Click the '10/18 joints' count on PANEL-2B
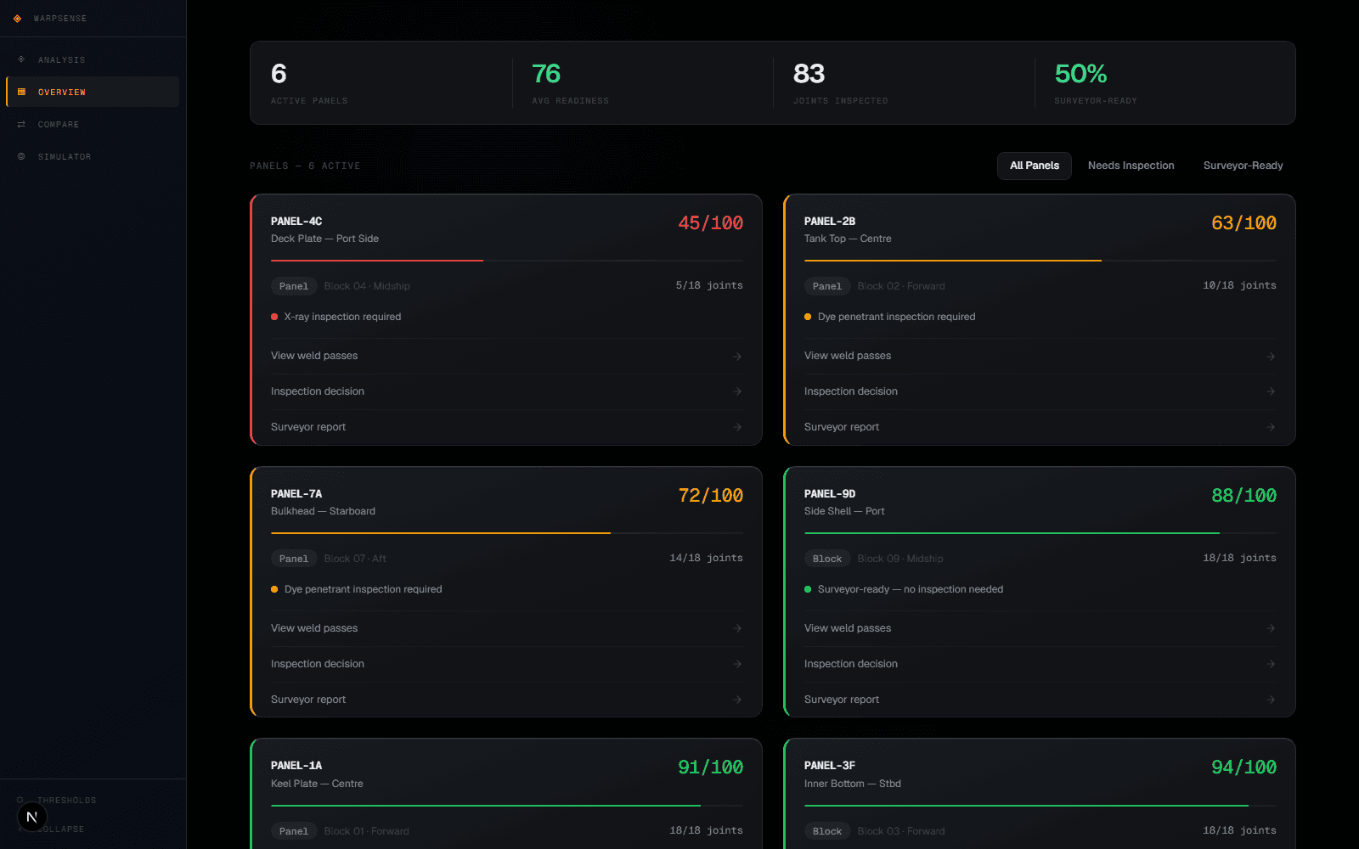Image resolution: width=1359 pixels, height=849 pixels. coord(1239,285)
